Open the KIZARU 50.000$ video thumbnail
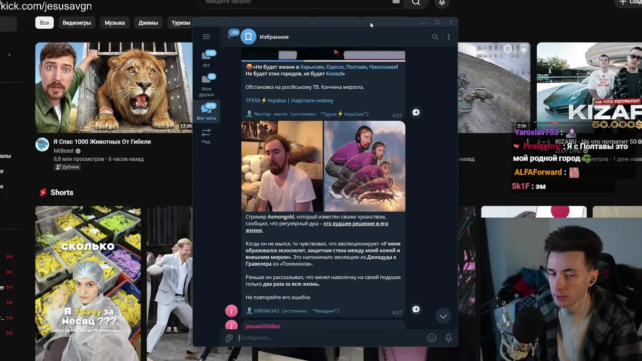The height and width of the screenshot is (361, 642). (589, 87)
